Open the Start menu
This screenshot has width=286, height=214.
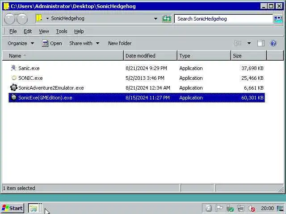point(13,208)
